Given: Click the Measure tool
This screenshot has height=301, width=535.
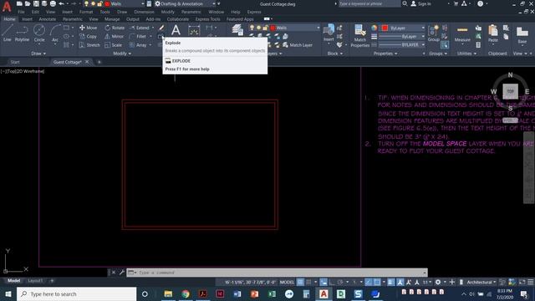Looking at the screenshot, I should click(x=462, y=33).
